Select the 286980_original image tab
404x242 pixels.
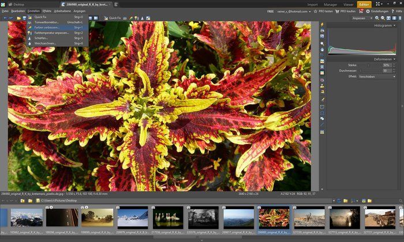coord(87,5)
